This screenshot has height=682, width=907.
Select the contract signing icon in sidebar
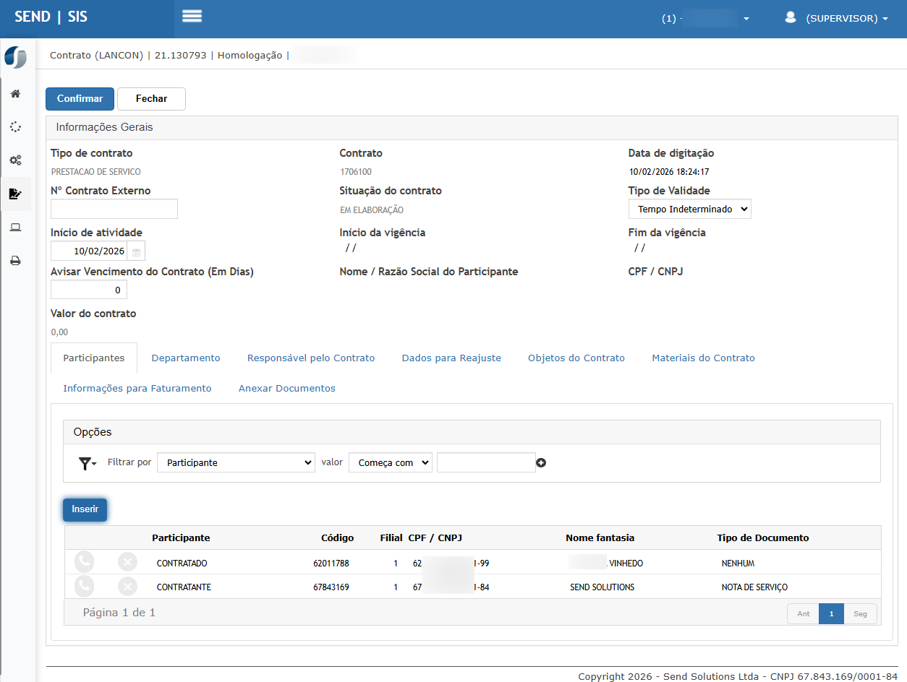point(15,194)
